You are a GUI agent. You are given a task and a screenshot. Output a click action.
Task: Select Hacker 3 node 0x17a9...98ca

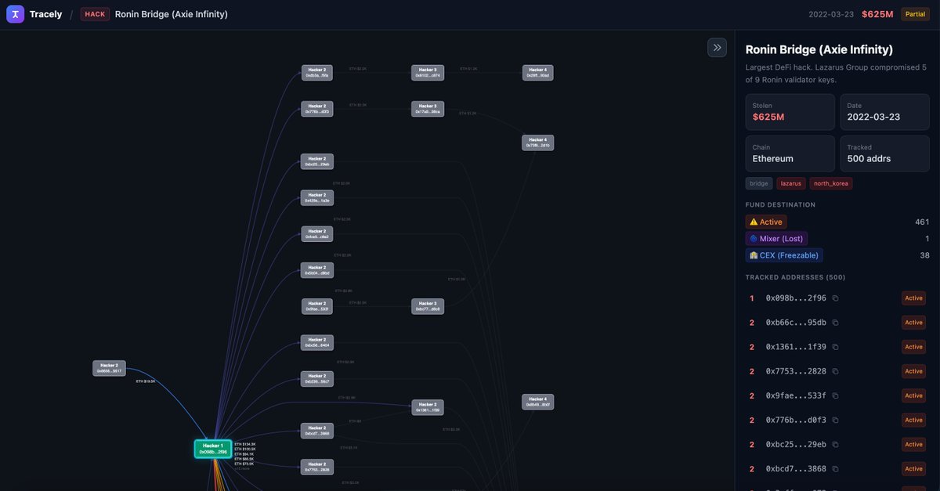point(428,109)
